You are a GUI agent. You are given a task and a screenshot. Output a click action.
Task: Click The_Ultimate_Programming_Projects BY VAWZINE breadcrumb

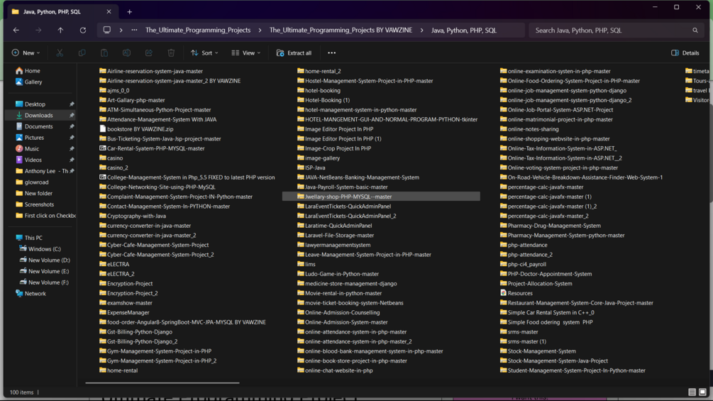click(x=341, y=31)
